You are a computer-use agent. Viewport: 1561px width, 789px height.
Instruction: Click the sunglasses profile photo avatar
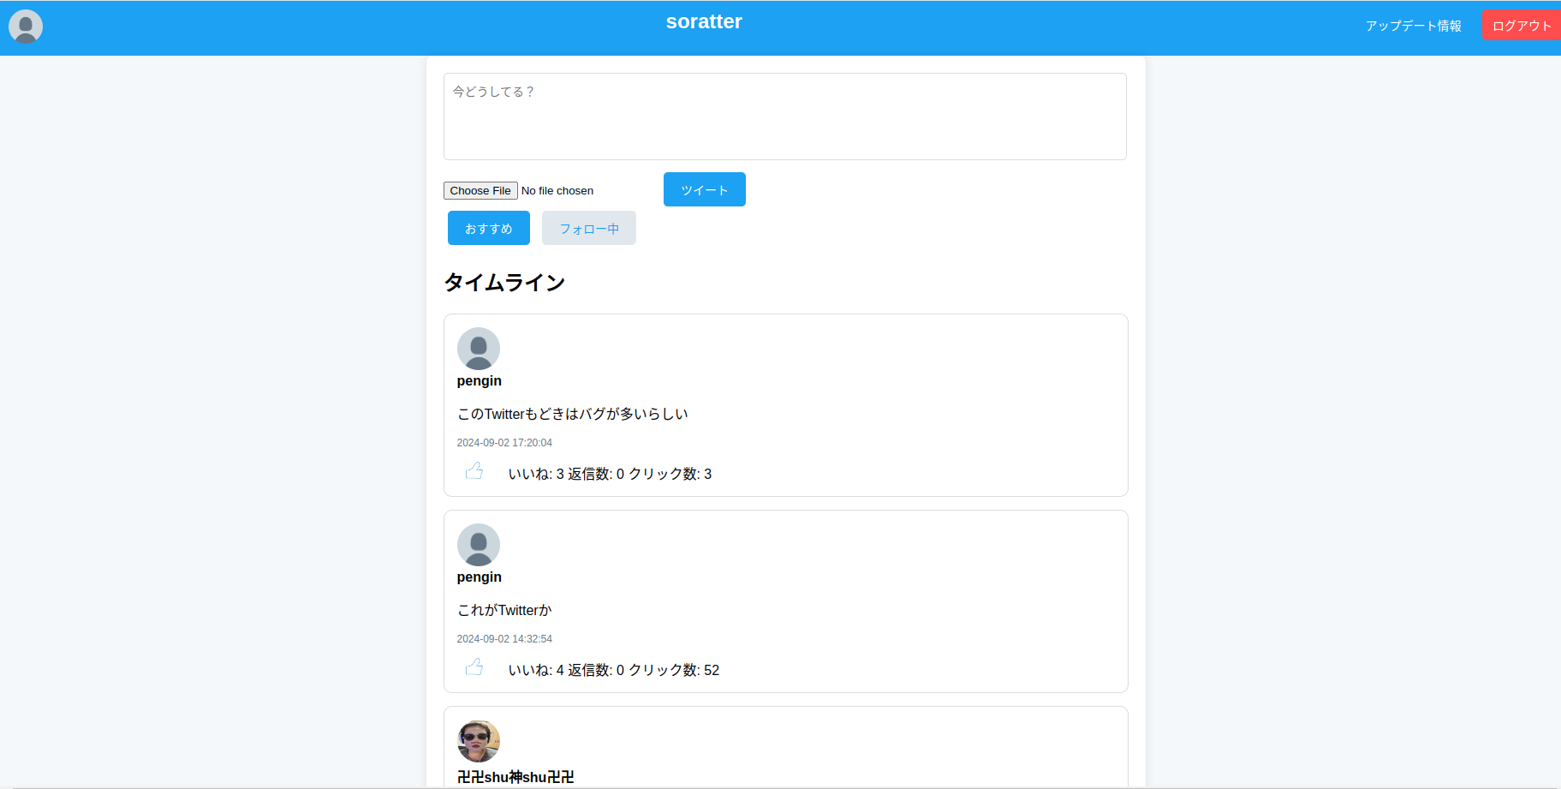pyautogui.click(x=479, y=741)
